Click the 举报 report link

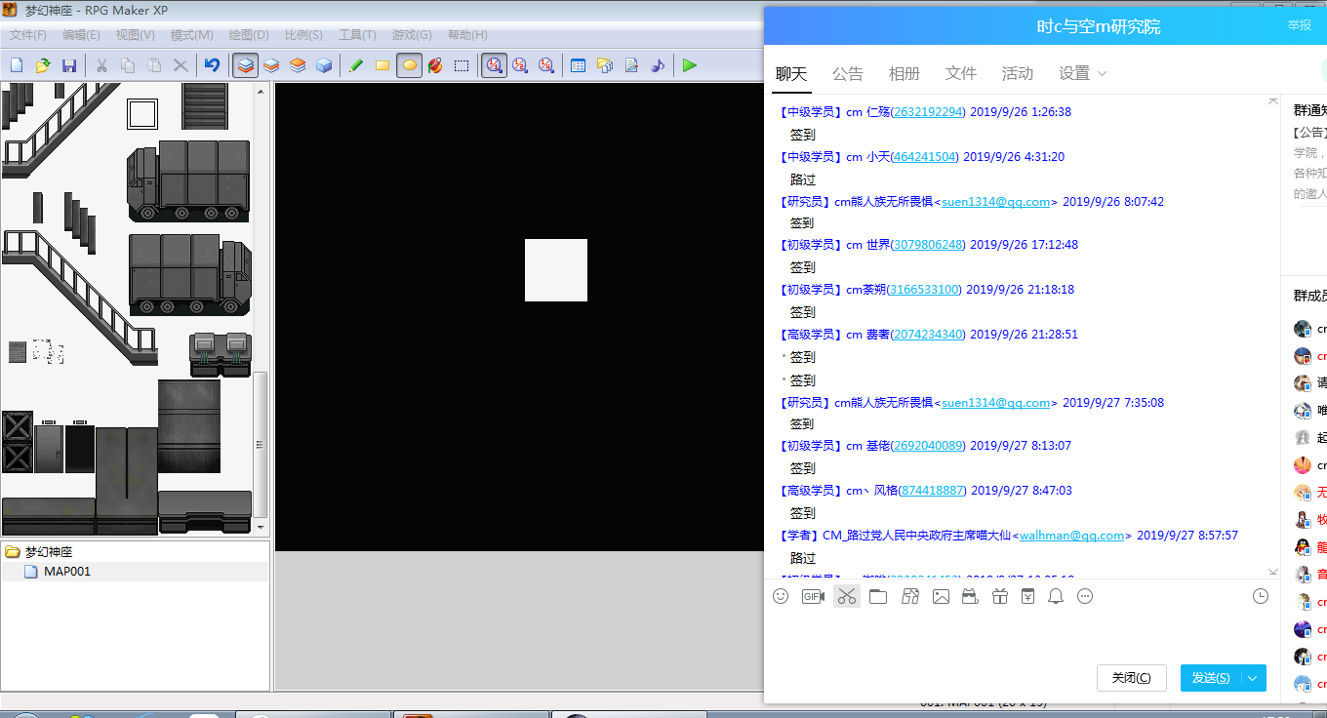(x=1300, y=25)
